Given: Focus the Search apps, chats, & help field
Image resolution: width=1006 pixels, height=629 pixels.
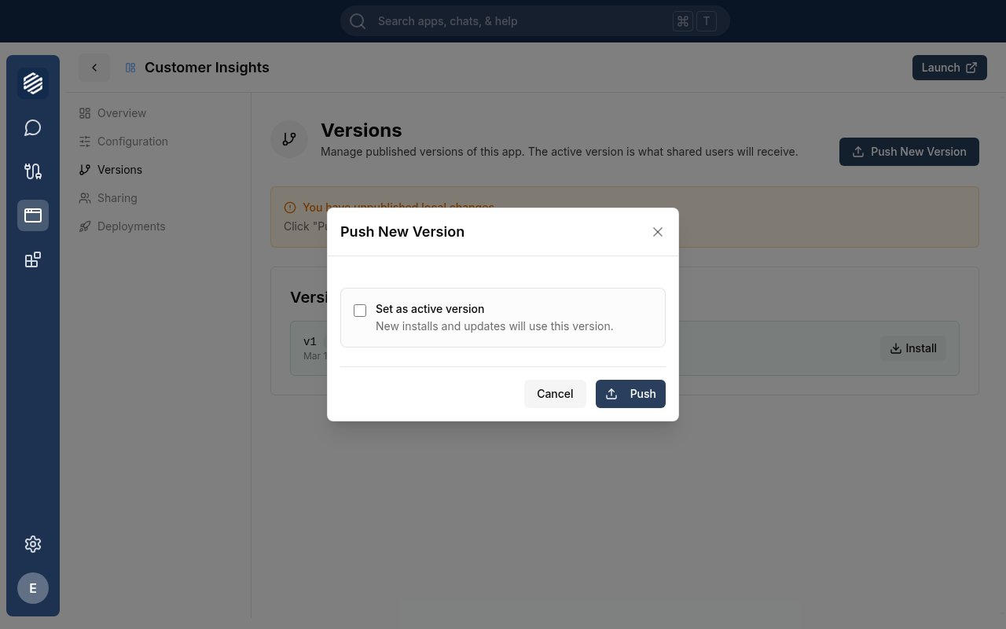Looking at the screenshot, I should pos(534,21).
